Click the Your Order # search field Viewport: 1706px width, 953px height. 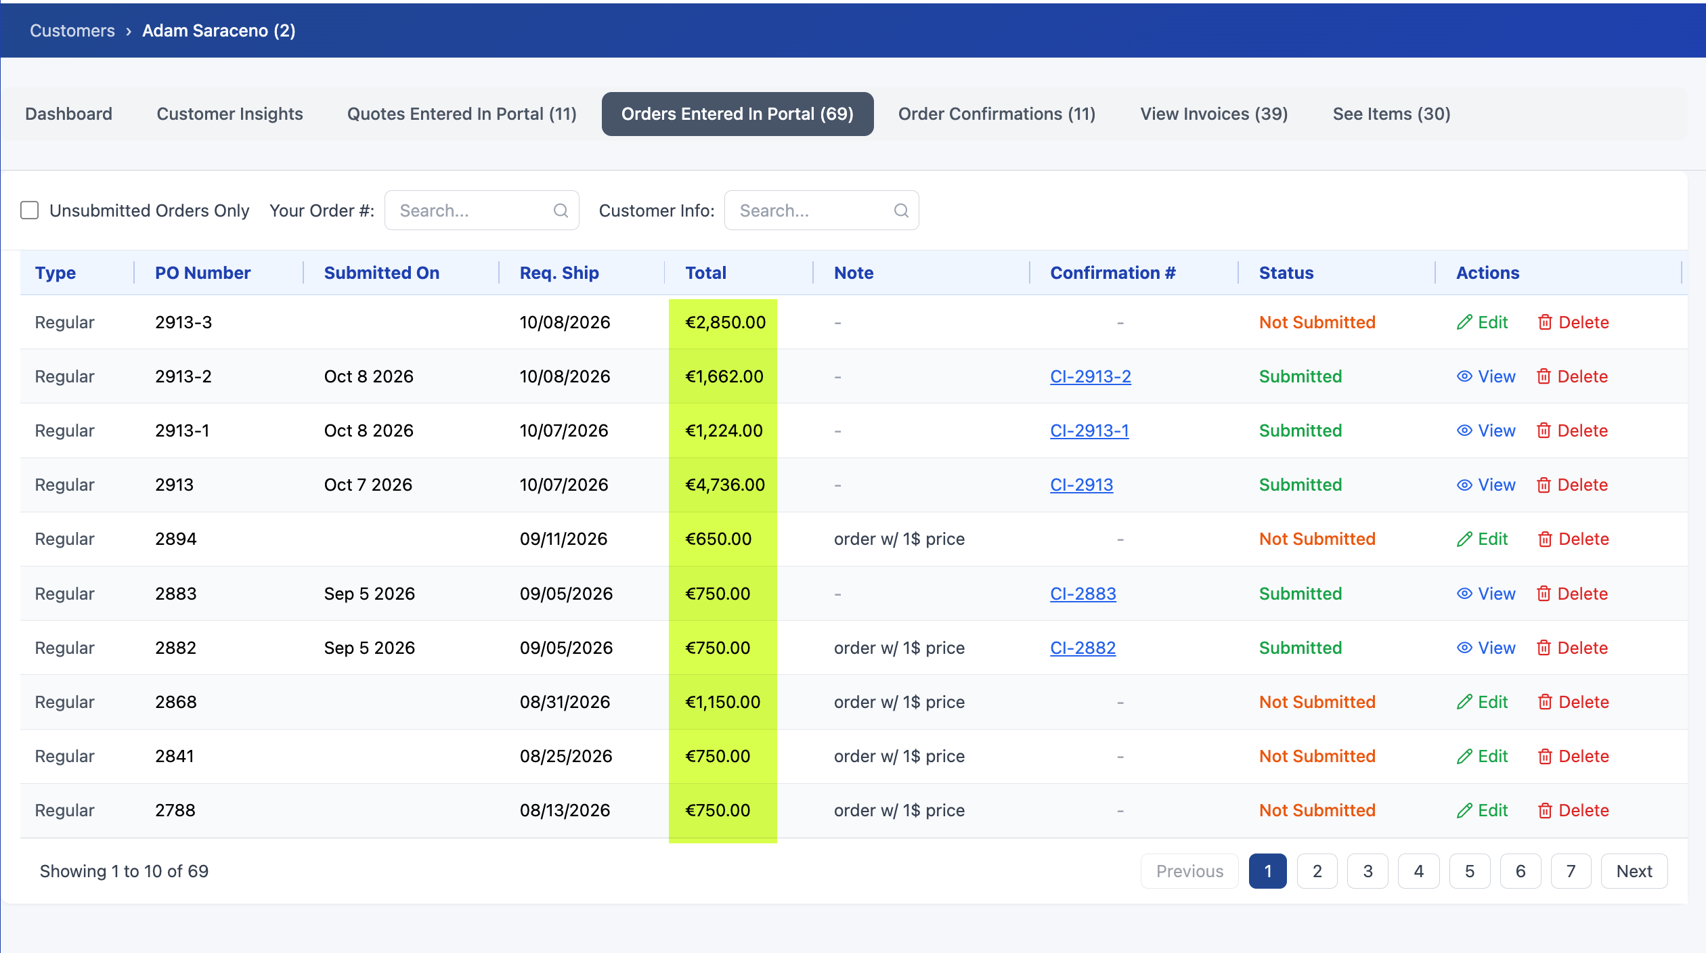pyautogui.click(x=481, y=210)
